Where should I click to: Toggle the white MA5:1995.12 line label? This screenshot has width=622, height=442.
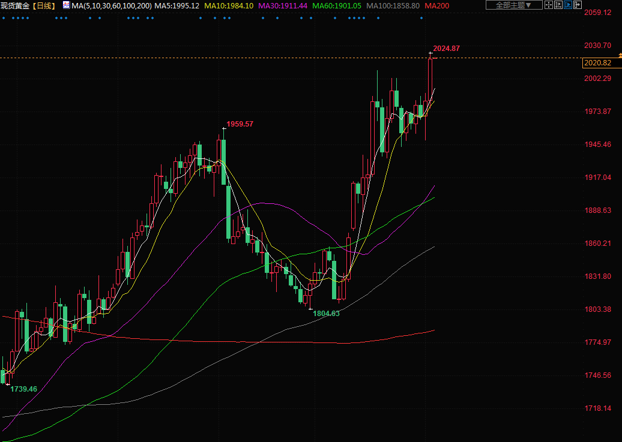tap(177, 5)
